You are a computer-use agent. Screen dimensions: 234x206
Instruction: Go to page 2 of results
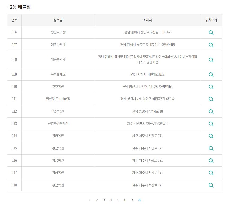[x=97, y=200]
